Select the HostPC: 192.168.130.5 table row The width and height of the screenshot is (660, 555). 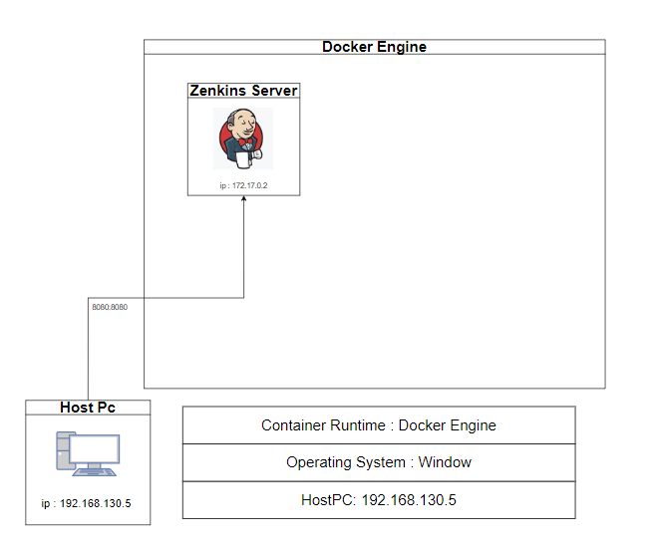click(x=378, y=500)
